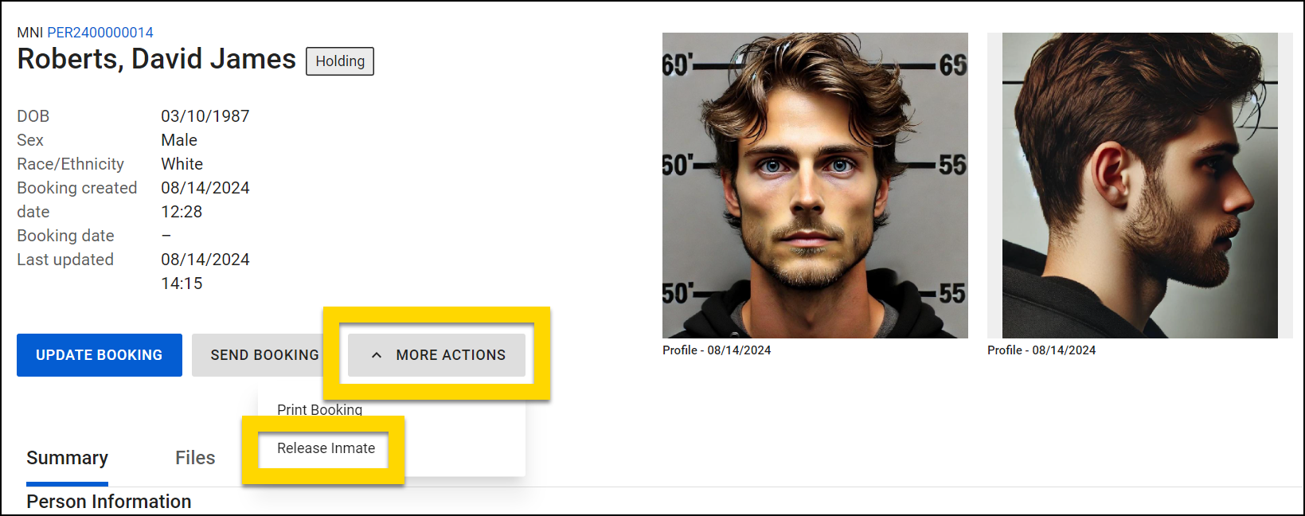Click the Holding status badge
Screen dimensions: 1305x516
tap(340, 61)
